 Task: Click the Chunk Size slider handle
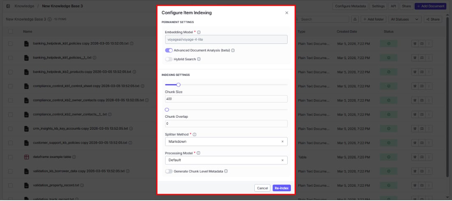pos(178,85)
